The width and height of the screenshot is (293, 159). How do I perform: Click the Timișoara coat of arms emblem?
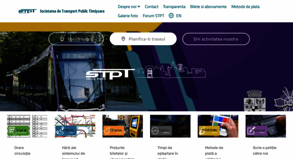tap(255, 101)
